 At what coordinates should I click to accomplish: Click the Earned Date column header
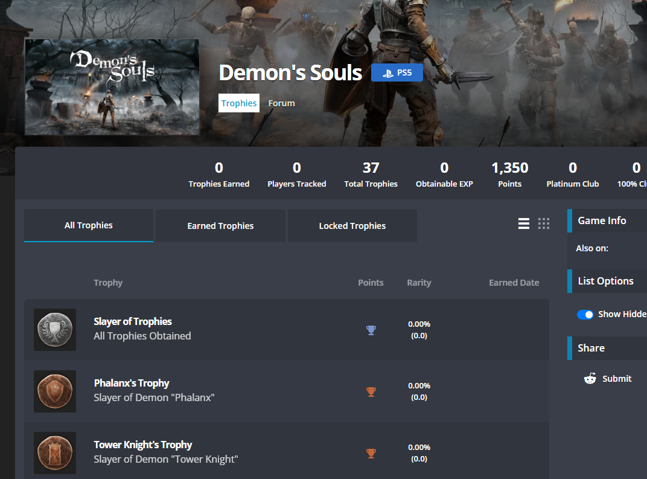click(514, 283)
